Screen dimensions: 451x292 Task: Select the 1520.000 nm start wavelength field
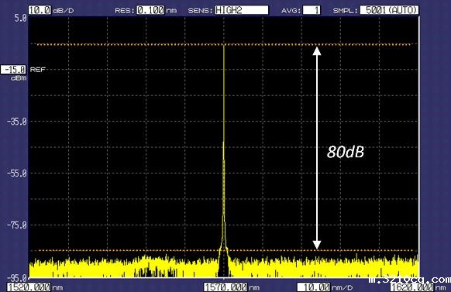pyautogui.click(x=29, y=287)
